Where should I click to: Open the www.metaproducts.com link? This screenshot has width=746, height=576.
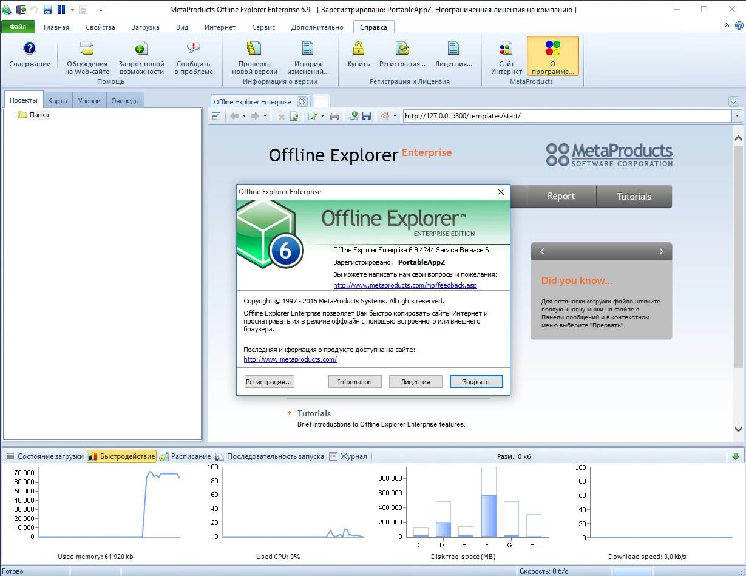click(x=290, y=359)
